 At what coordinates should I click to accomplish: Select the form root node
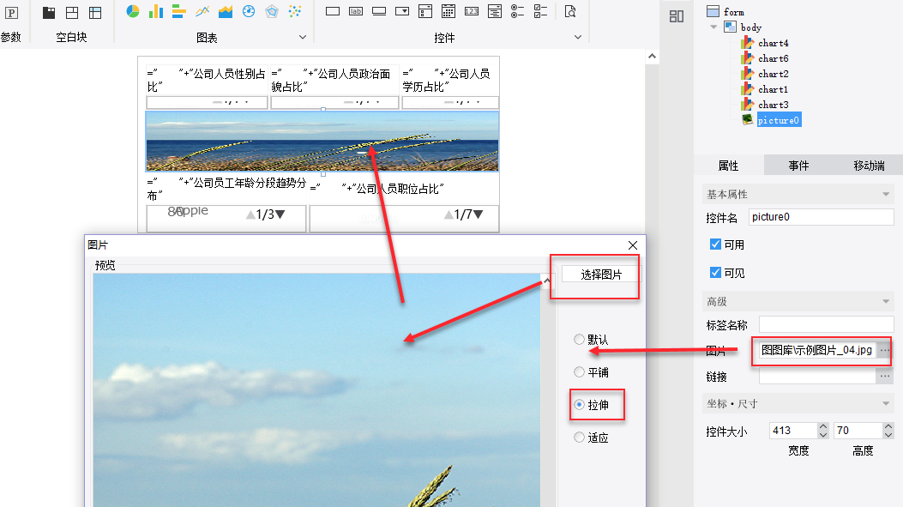[734, 12]
